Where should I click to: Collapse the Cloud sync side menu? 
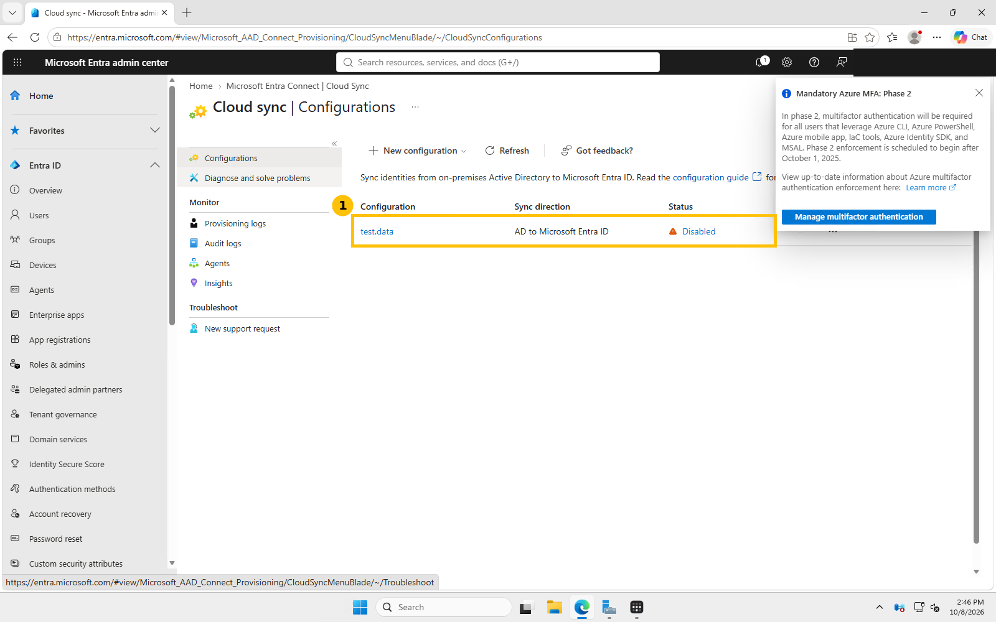[334, 144]
